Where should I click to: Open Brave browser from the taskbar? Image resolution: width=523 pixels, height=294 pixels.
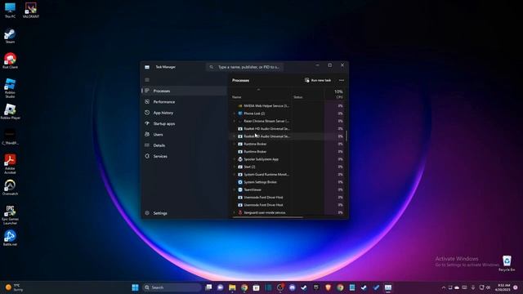click(x=329, y=287)
